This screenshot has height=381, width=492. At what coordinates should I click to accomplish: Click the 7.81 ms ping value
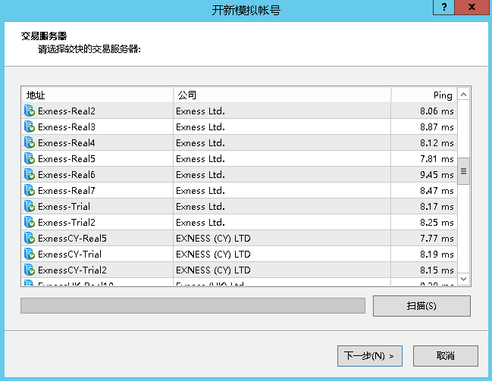pos(437,159)
